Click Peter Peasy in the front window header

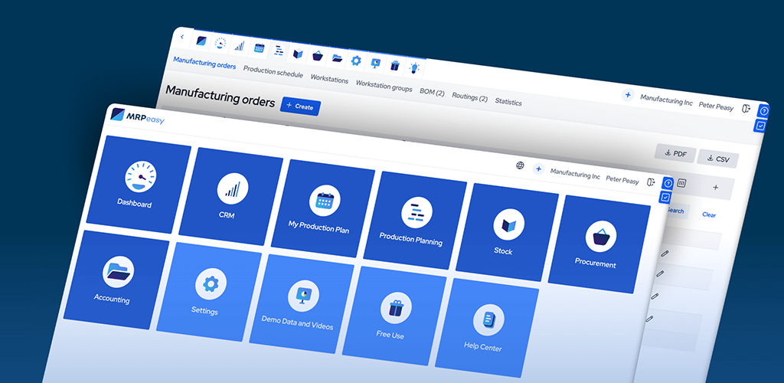[x=622, y=179]
